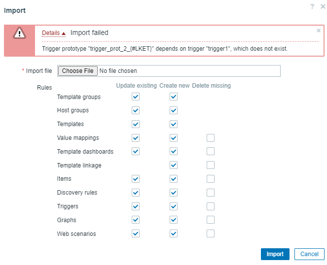Viewport: 327px width, 265px height.
Task: Enable Delete missing for Template linkage
Action: point(211,165)
